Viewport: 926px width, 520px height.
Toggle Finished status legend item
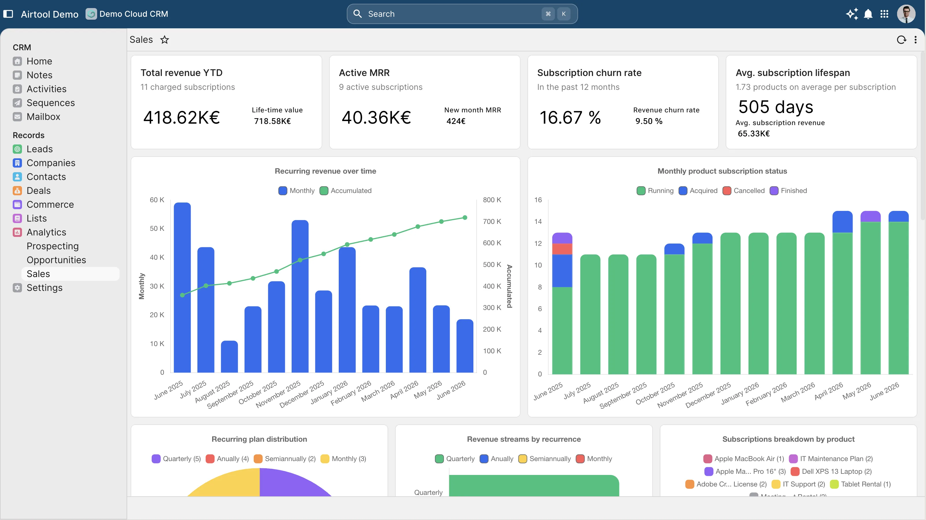(x=788, y=191)
